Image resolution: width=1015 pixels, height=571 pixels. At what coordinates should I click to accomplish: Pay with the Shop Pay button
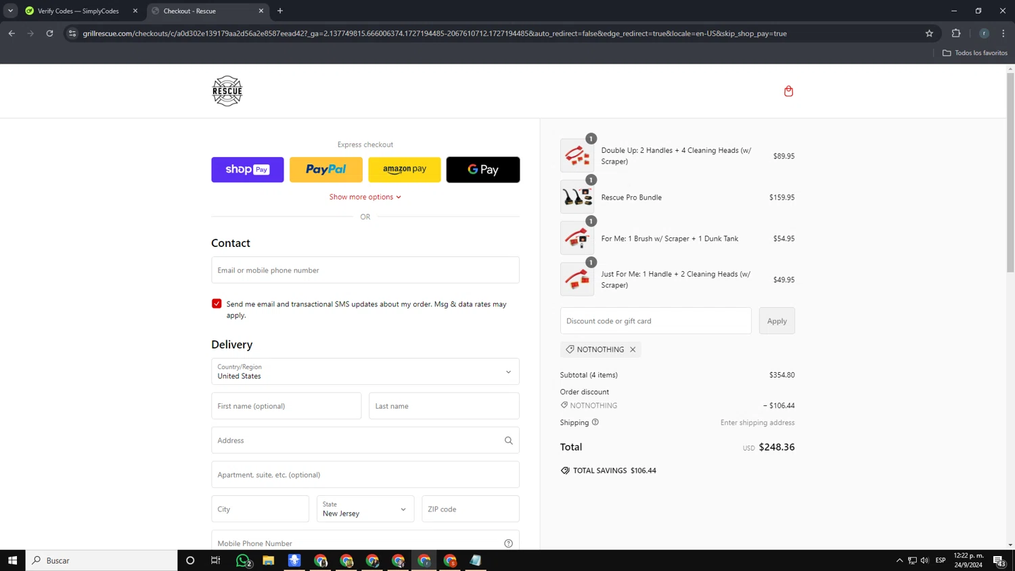[248, 170]
